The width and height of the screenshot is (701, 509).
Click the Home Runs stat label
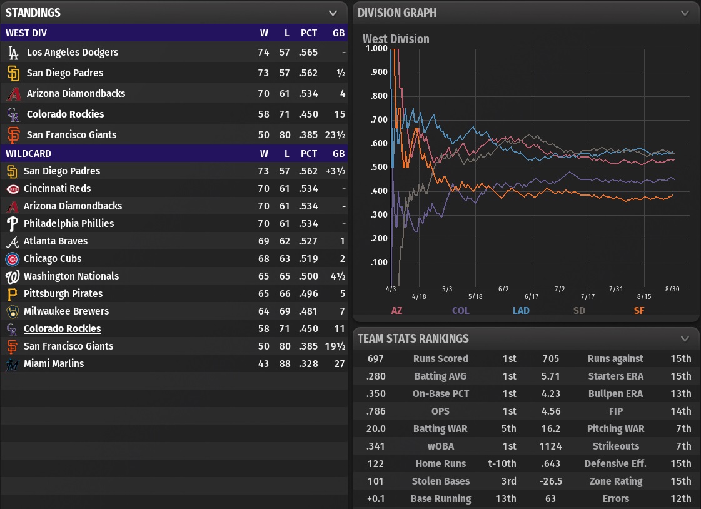click(440, 464)
